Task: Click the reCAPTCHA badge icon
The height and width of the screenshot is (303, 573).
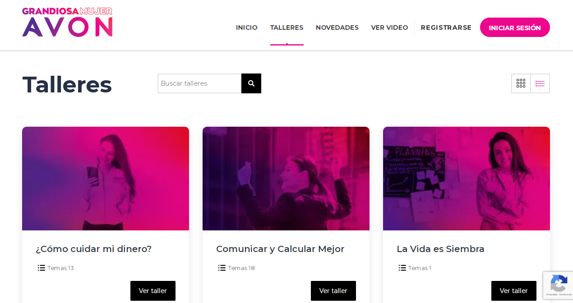Action: coord(559,285)
